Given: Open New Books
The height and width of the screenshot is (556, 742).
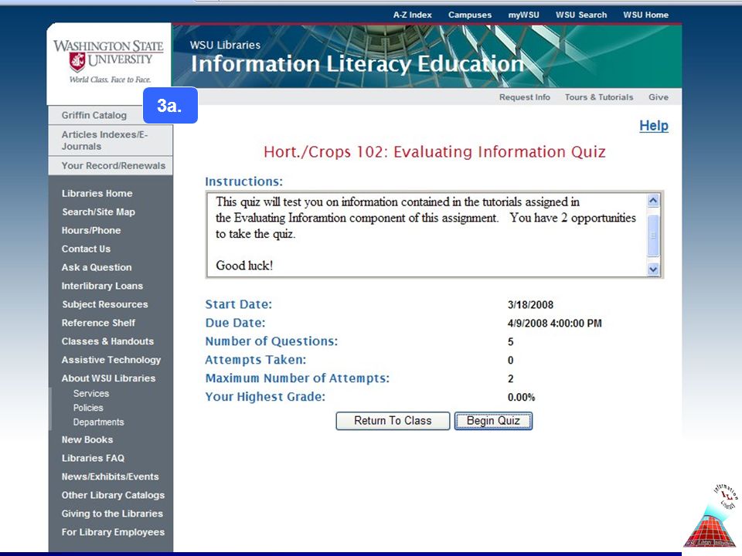Looking at the screenshot, I should (87, 439).
